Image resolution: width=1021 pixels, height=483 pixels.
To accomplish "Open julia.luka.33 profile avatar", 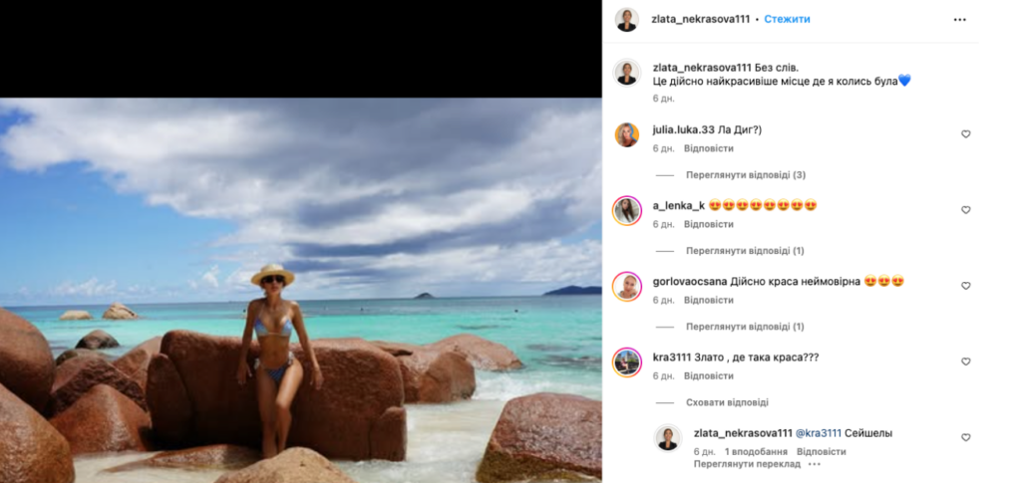I will coord(627,134).
